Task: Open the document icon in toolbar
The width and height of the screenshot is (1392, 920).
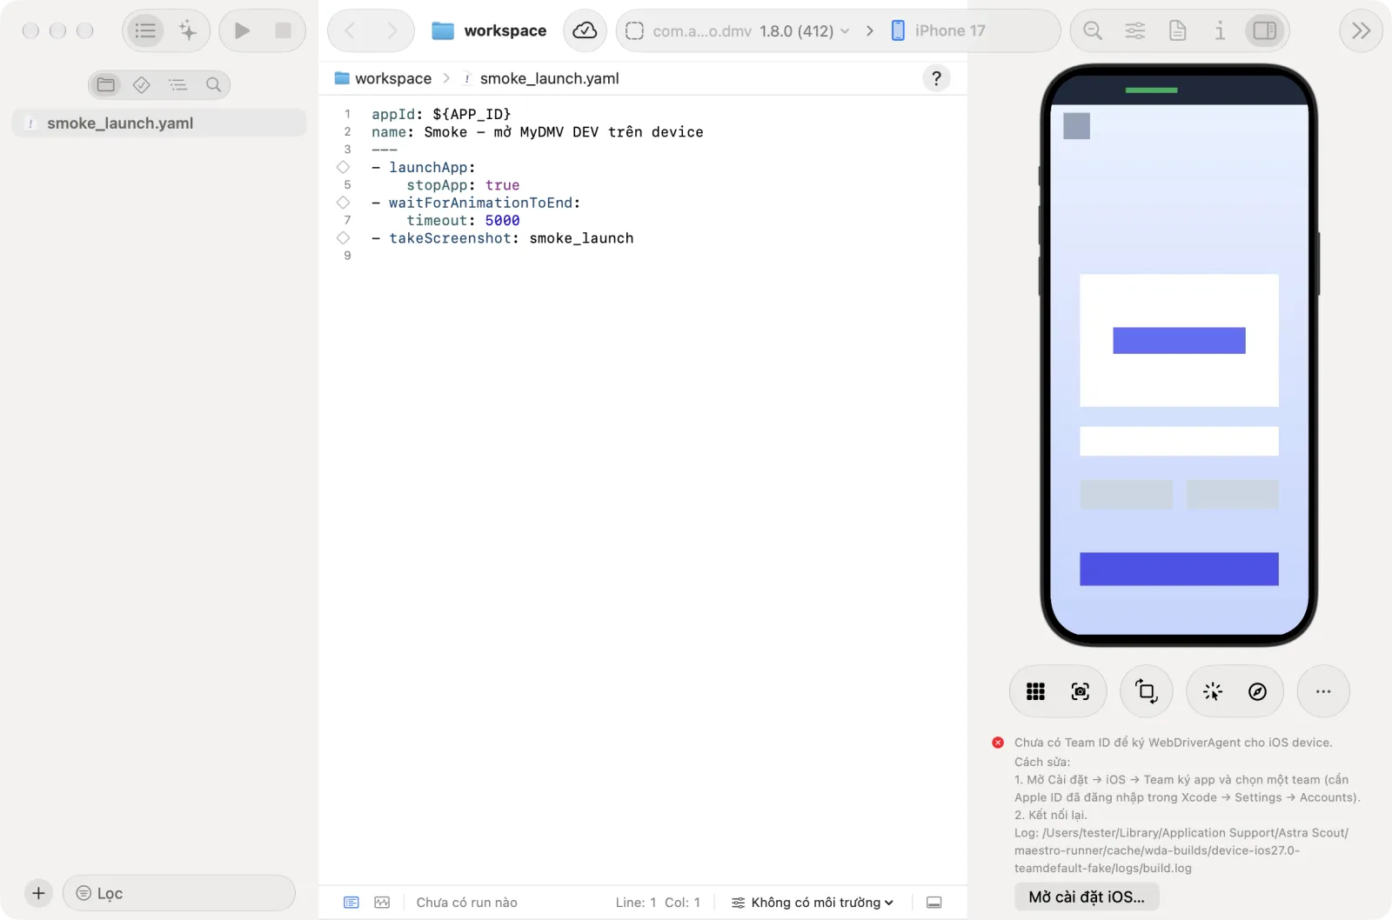Action: click(1178, 31)
